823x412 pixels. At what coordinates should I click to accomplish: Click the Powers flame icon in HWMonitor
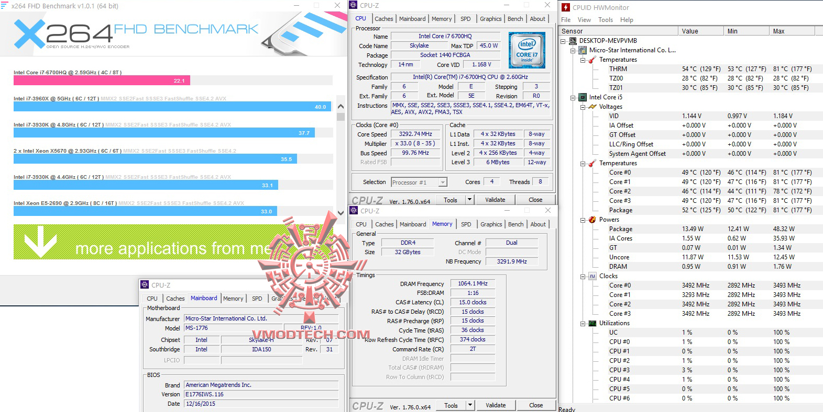pos(592,220)
